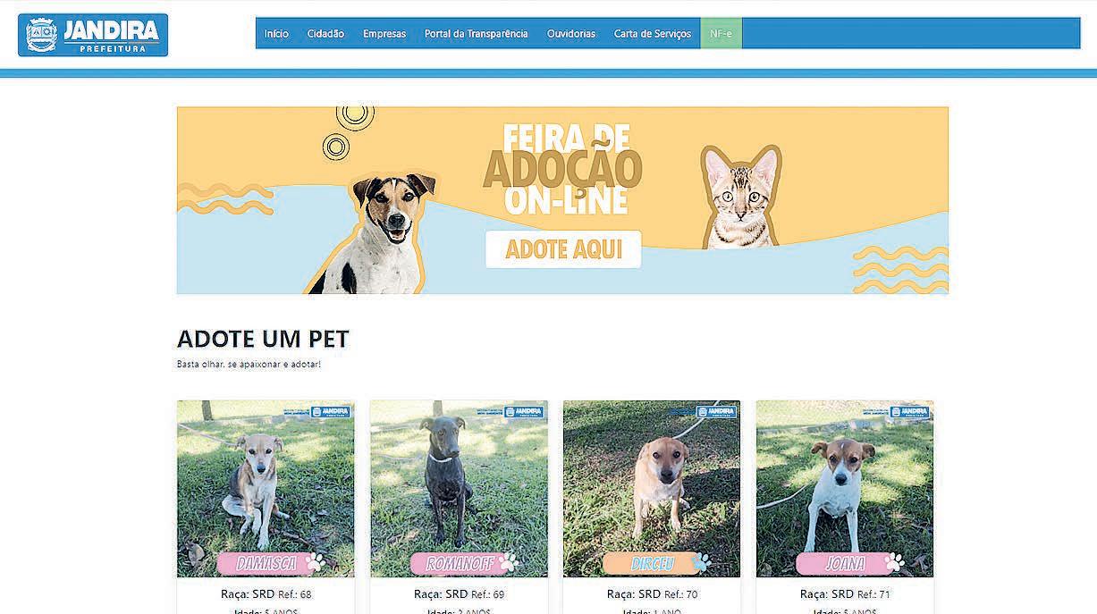Open Dirceu's dog photo
The height and width of the screenshot is (614, 1097).
coord(652,489)
